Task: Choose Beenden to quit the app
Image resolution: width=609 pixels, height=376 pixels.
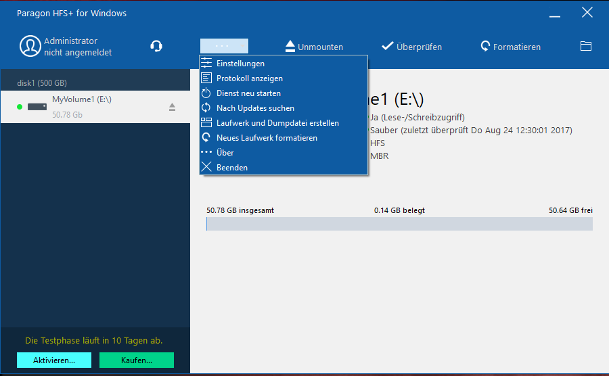Action: click(x=284, y=168)
